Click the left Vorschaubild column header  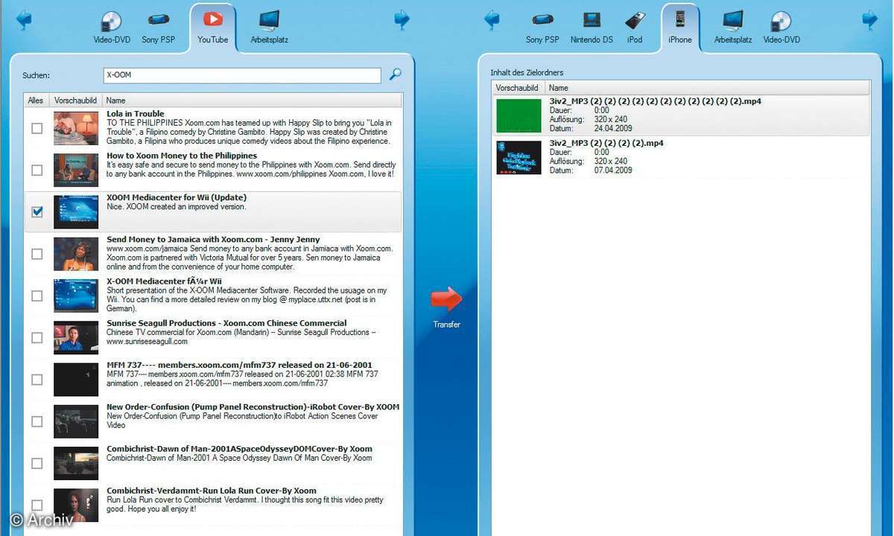[x=75, y=100]
